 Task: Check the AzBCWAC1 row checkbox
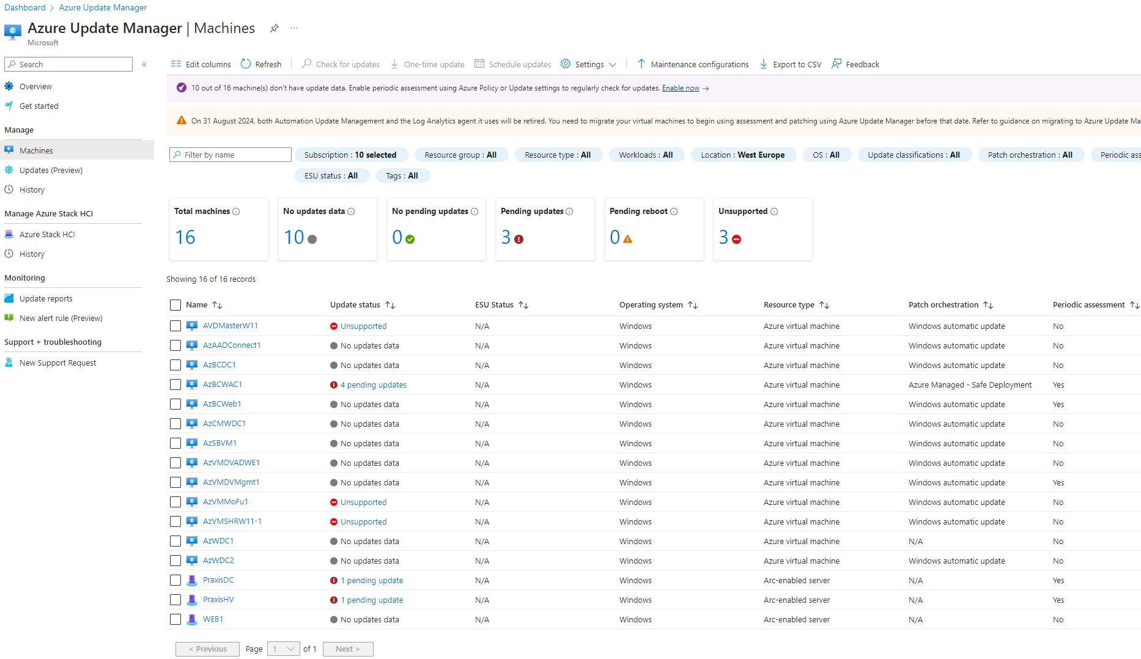pos(175,385)
